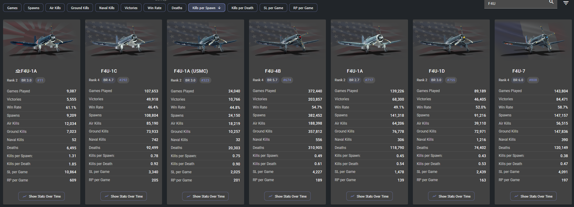
Task: Sort by Victories
Action: [131, 8]
